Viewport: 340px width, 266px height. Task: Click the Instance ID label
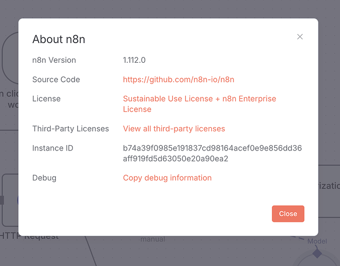click(53, 148)
